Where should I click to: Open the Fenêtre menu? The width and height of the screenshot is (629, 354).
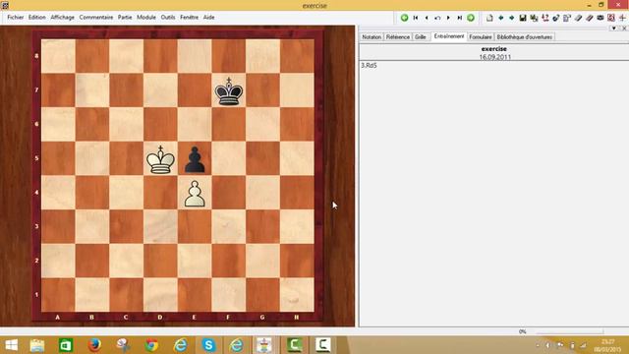[190, 18]
